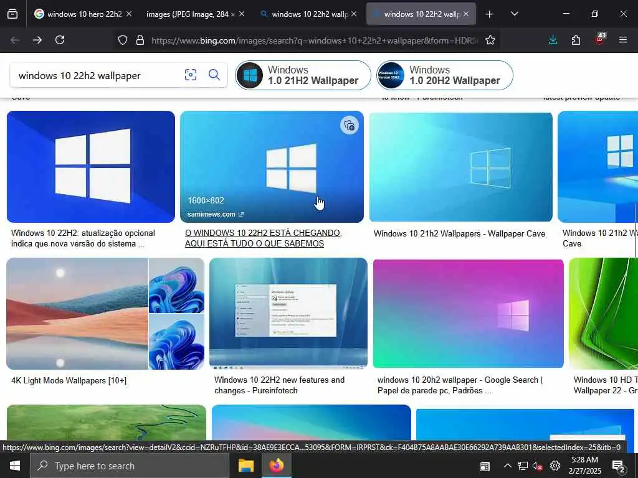
Task: Open 'Windows 10 22H2: atualização opcional' caption
Action: point(83,238)
